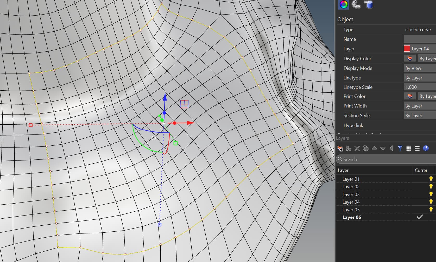Open the blue cylinder properties tab

click(369, 4)
